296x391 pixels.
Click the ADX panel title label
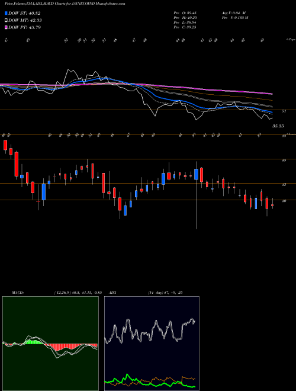point(112,293)
